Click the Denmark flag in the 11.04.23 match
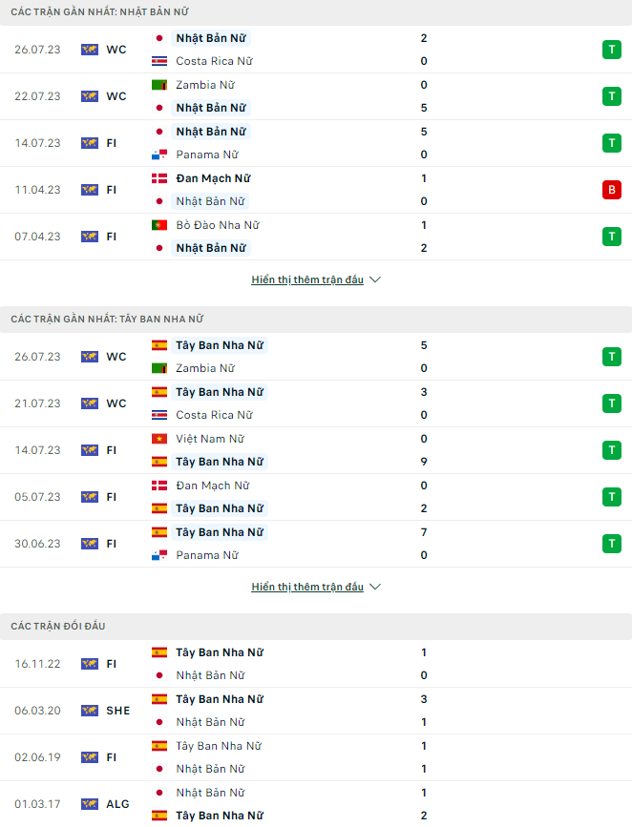This screenshot has width=632, height=827. [x=159, y=178]
